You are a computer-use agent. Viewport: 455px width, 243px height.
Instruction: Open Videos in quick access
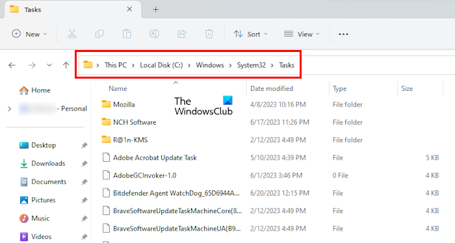35,237
